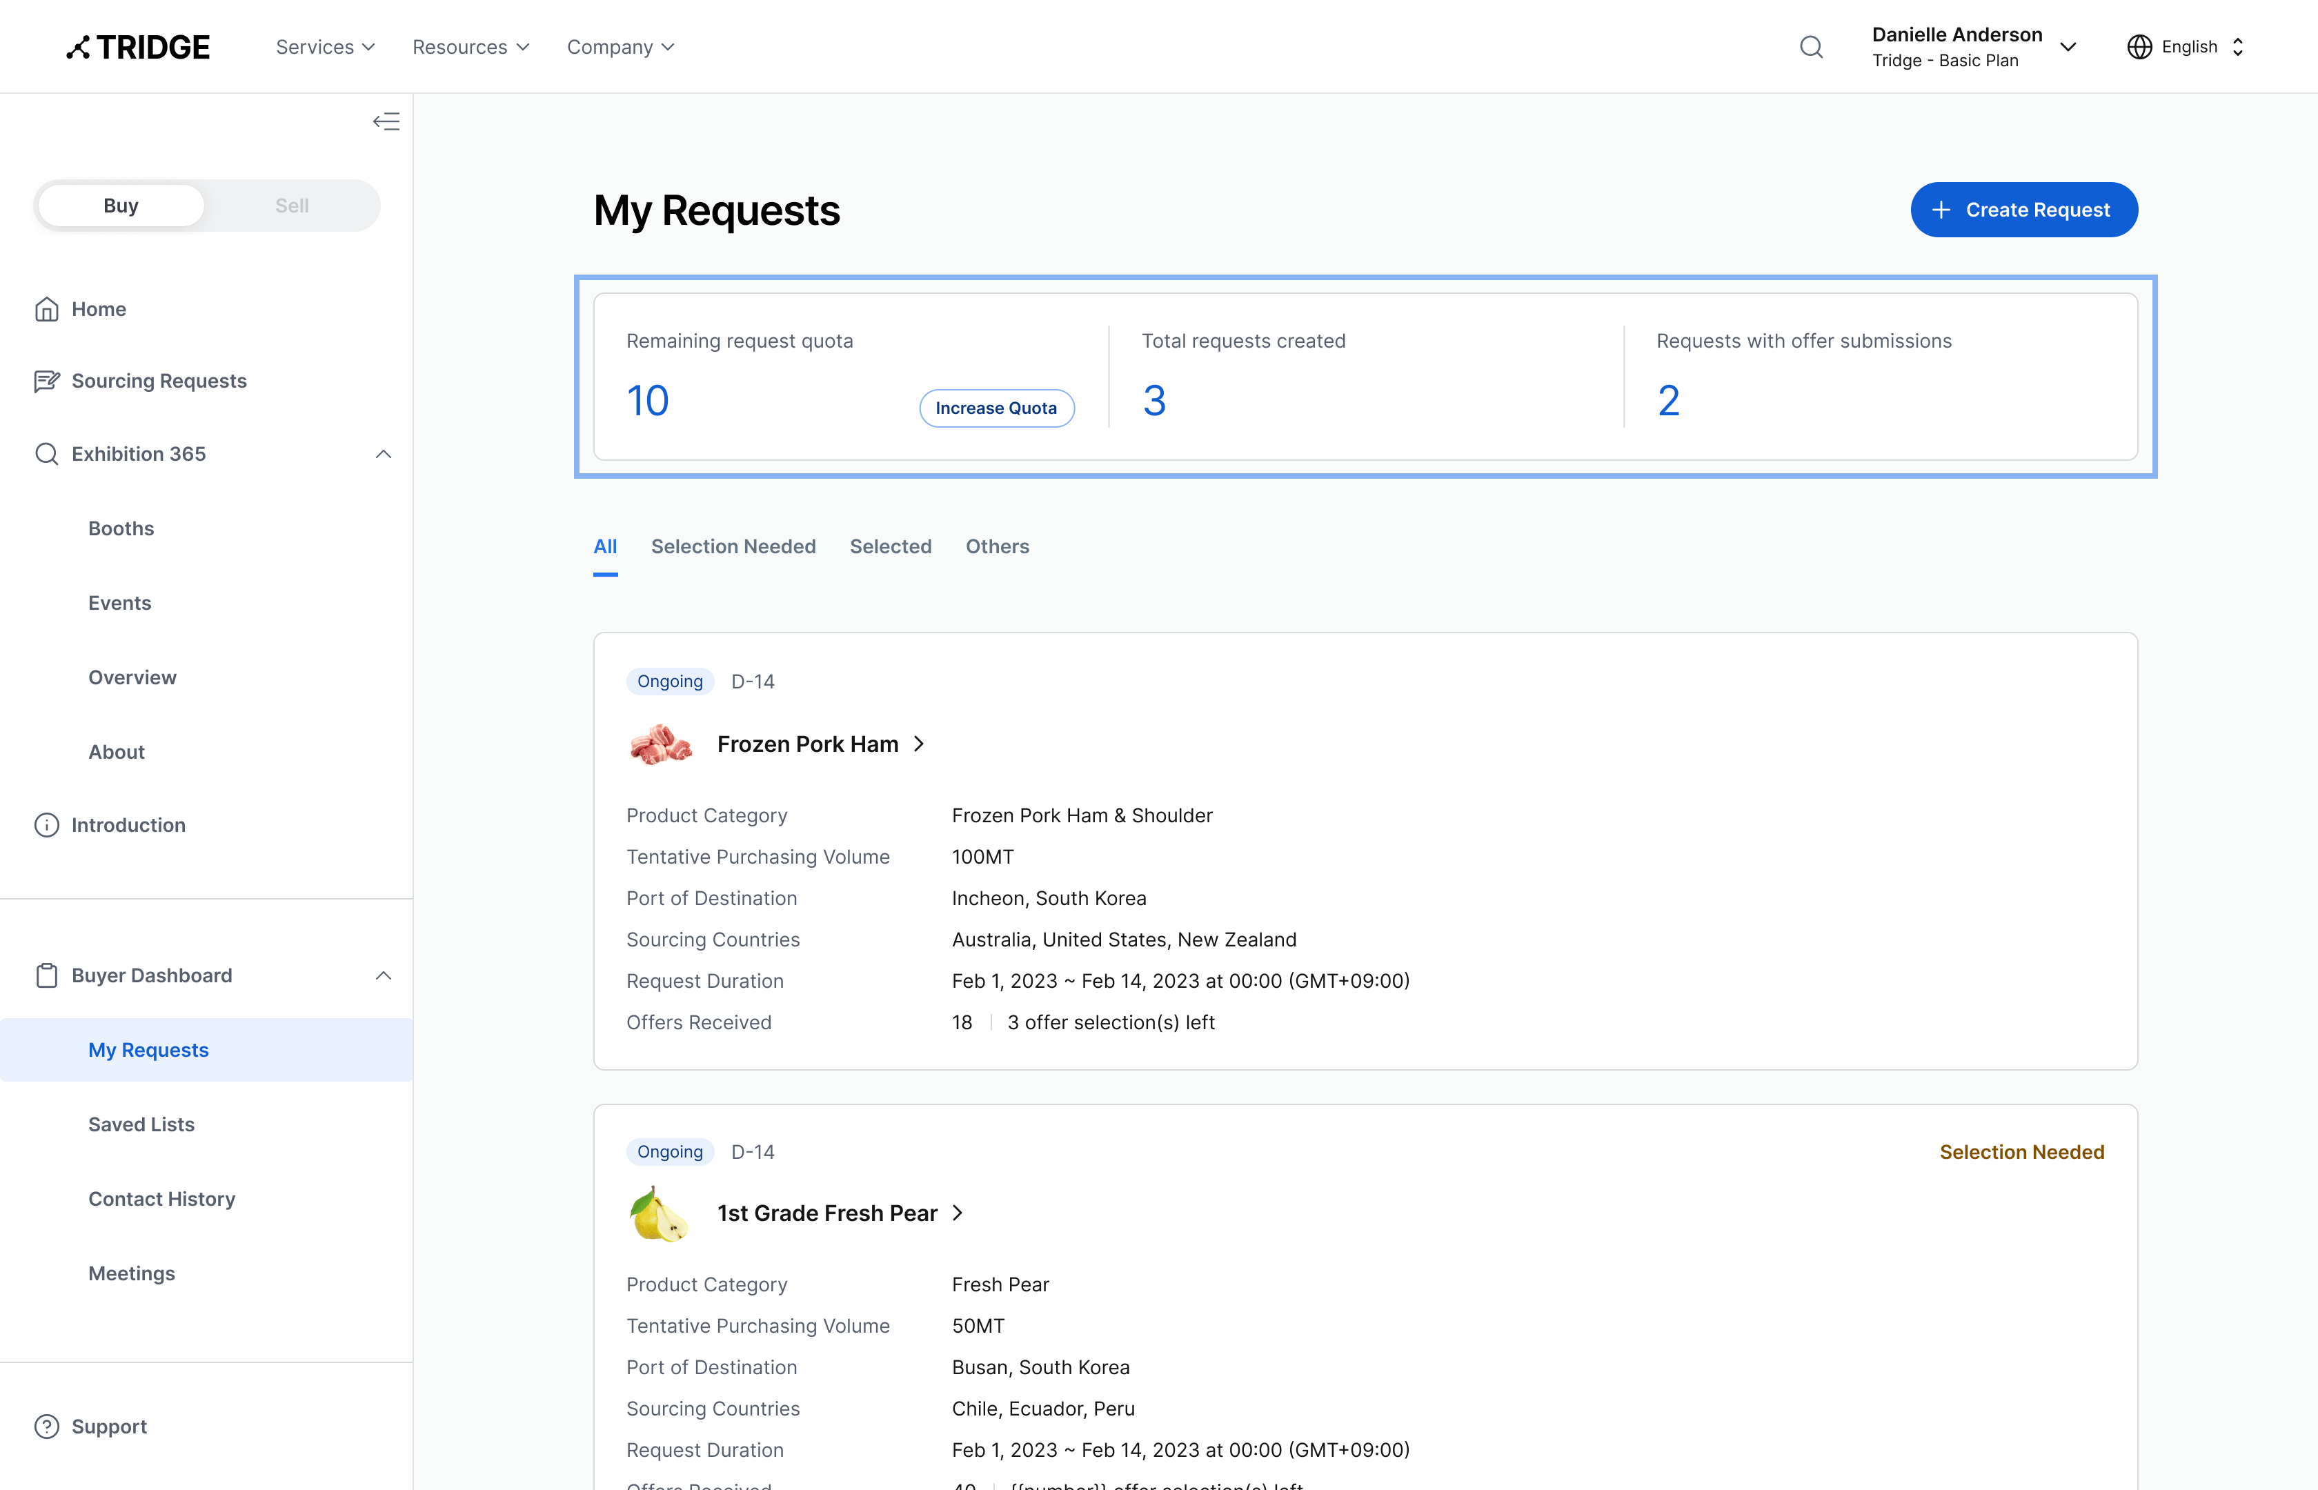Click Ongoing badge on Fresh Pear card
Screen dimensions: 2318x1490
point(669,1151)
